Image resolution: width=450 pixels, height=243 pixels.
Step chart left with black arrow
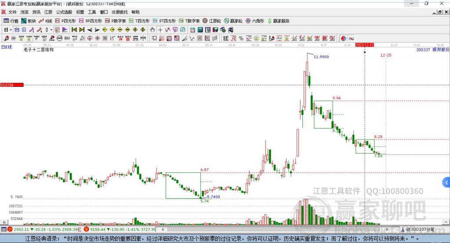[90, 30]
